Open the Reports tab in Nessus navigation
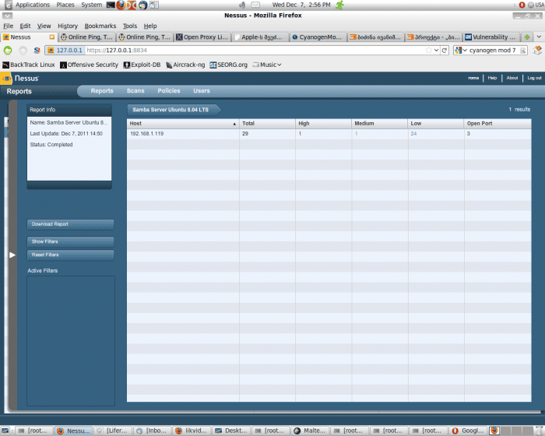 click(x=102, y=91)
